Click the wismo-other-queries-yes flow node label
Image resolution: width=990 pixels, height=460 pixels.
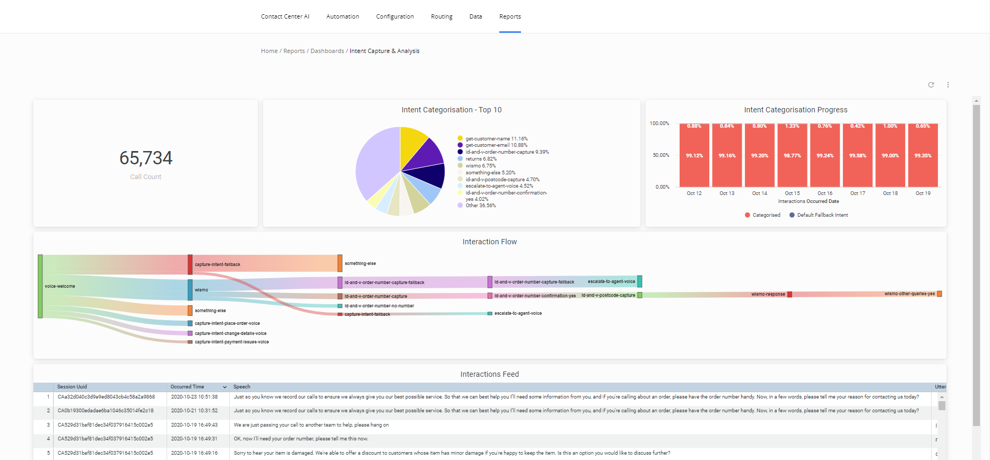[909, 294]
